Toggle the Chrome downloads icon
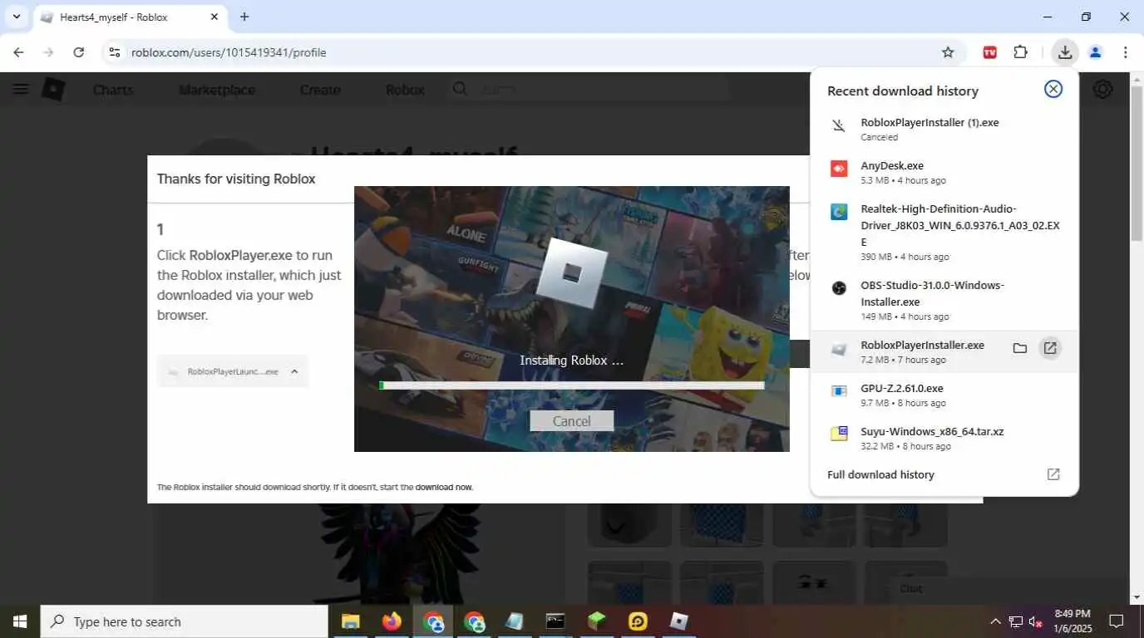The image size is (1144, 638). click(1064, 52)
